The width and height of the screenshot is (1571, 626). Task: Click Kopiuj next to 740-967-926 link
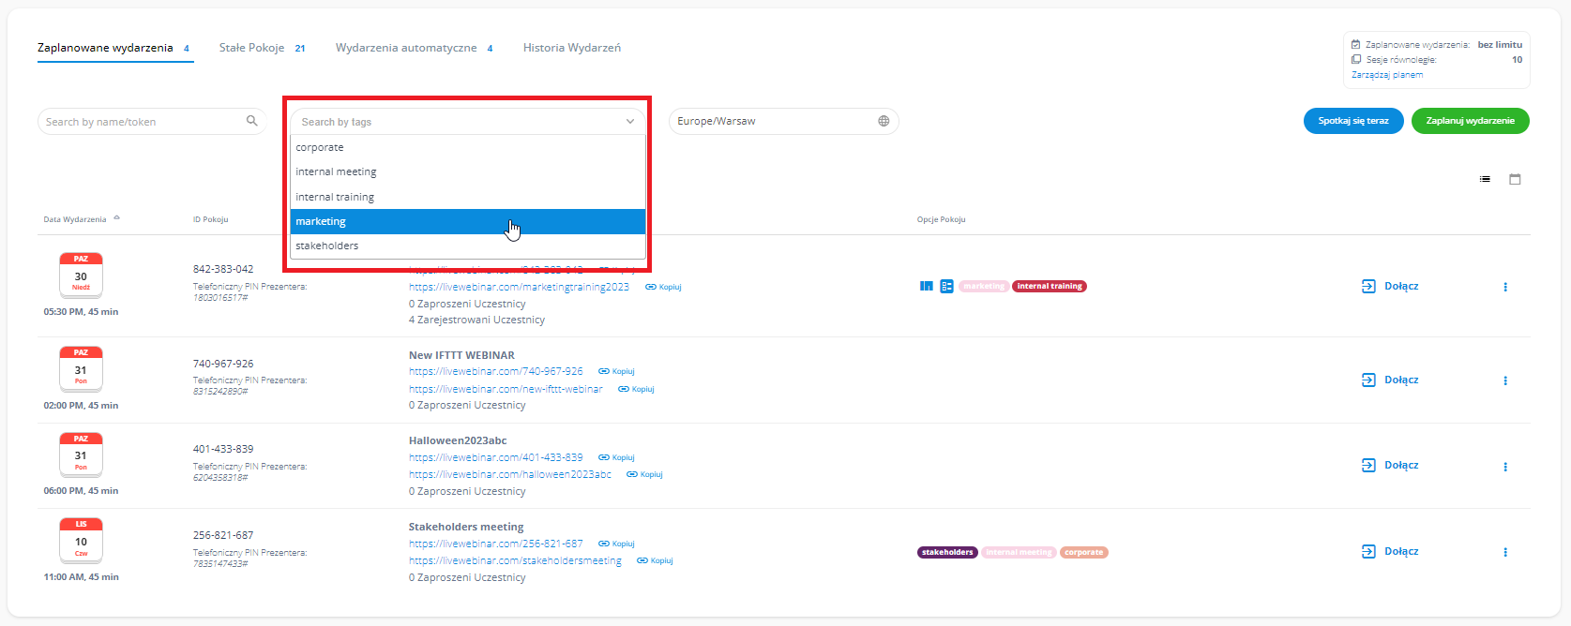click(x=616, y=371)
